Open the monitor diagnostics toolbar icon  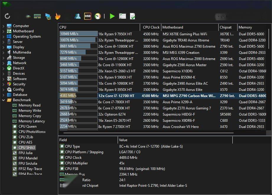(x=48, y=16)
